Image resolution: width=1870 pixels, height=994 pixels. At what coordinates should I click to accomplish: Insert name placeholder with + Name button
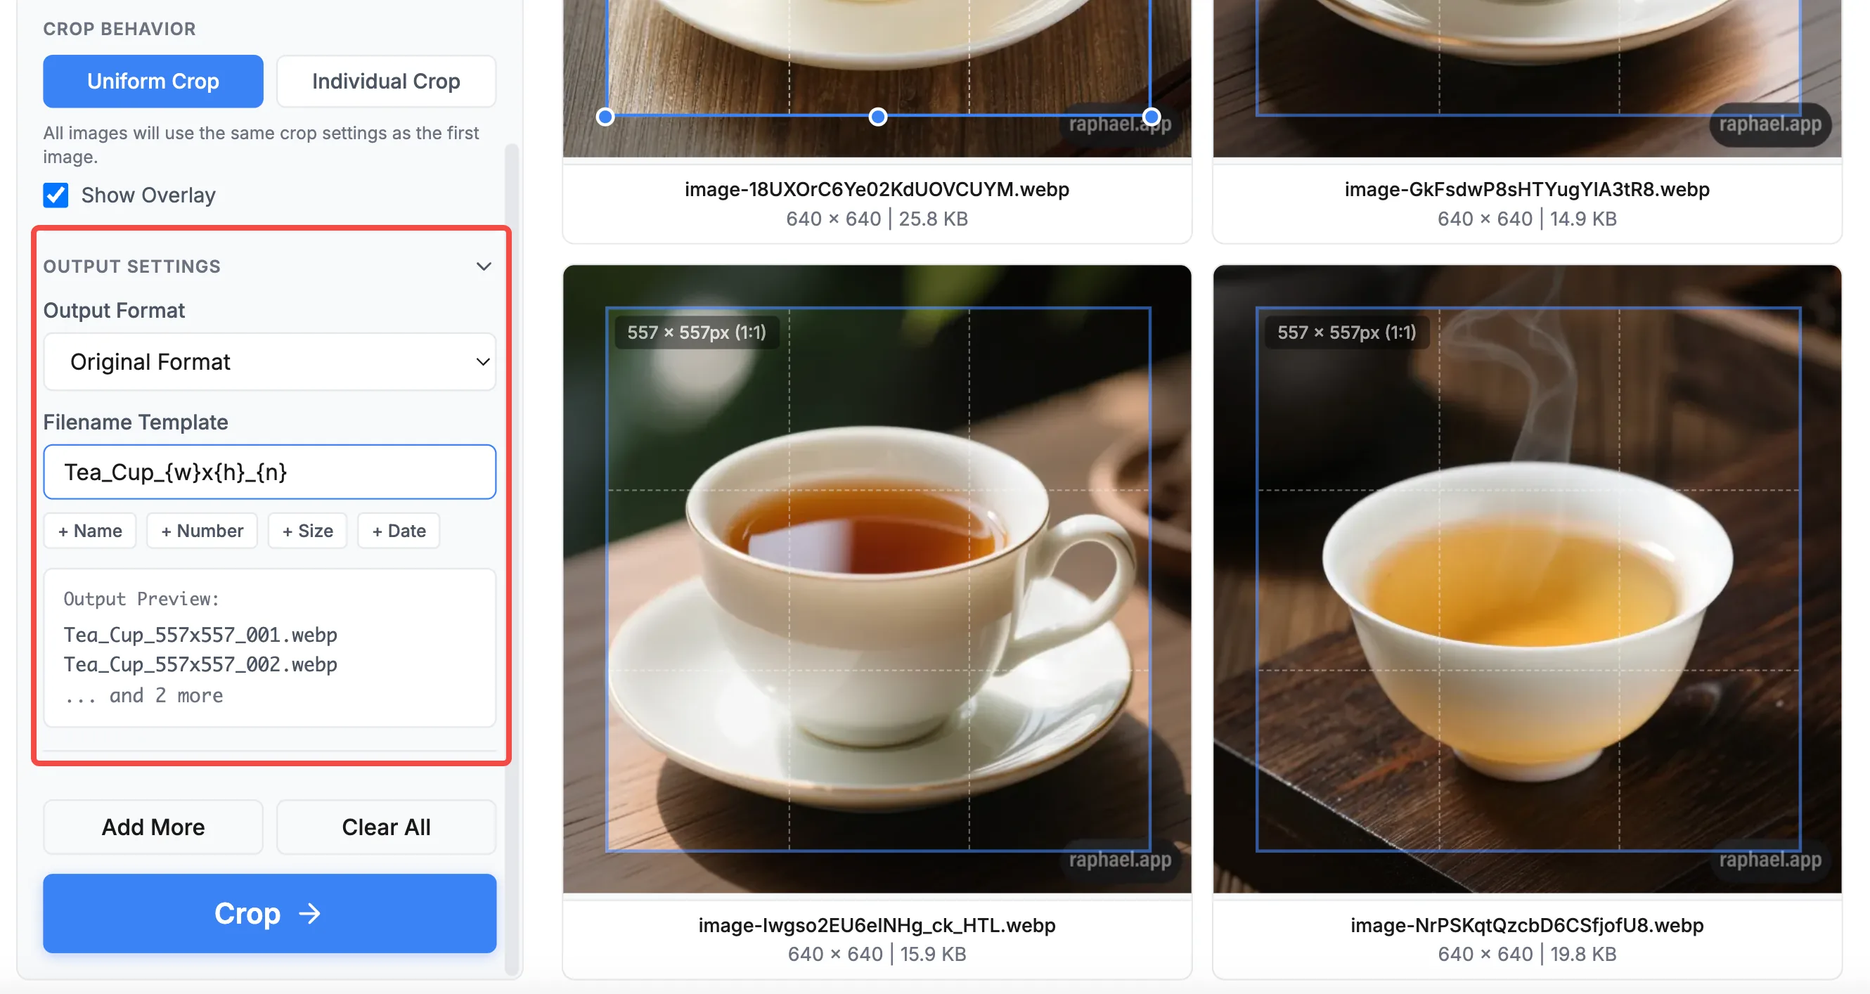pyautogui.click(x=90, y=530)
